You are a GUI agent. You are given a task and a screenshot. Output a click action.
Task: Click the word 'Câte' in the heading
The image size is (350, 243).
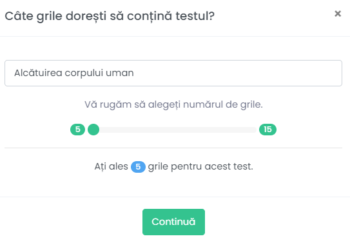pyautogui.click(x=19, y=16)
